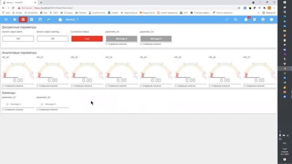This screenshot has width=292, height=164.
Task: Click the pencil edit icon
Action: (227, 20)
